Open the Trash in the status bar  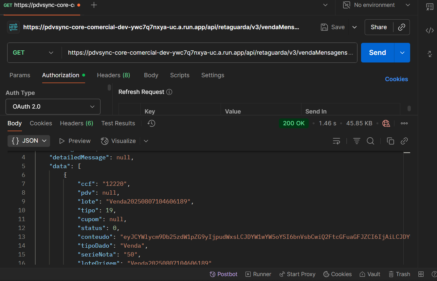(x=399, y=274)
